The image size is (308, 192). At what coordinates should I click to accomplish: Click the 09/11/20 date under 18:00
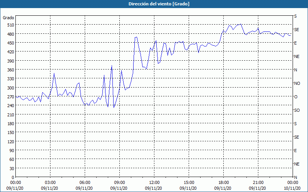[223, 188]
